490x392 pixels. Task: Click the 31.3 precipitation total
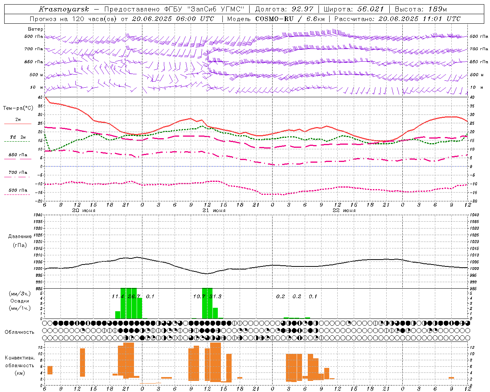(215, 296)
